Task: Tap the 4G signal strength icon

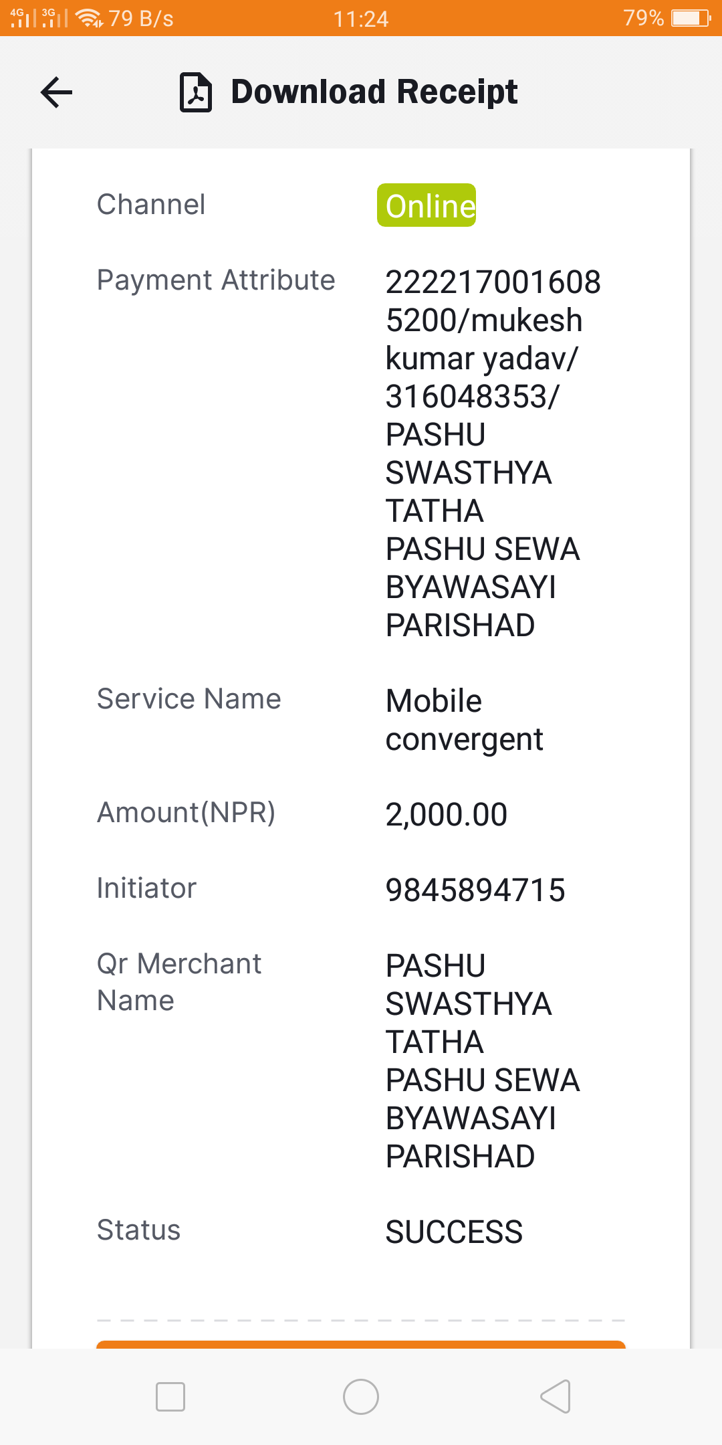Action: (x=23, y=18)
